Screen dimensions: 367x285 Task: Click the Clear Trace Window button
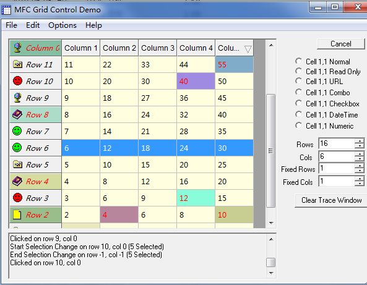[332, 200]
